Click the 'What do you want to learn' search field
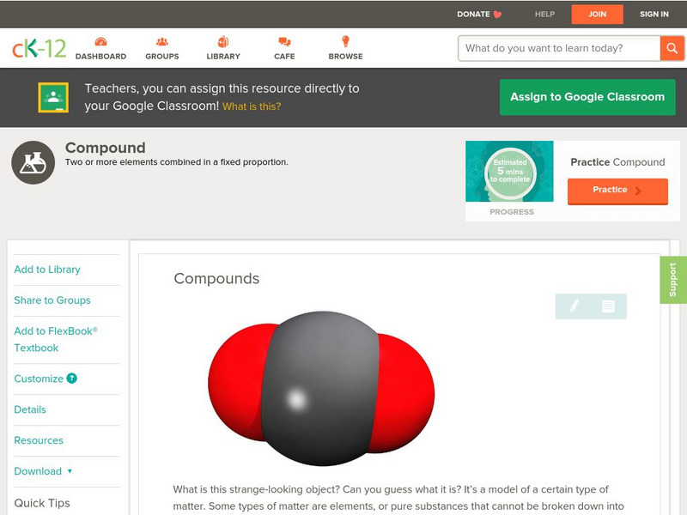This screenshot has height=515, width=687. point(559,48)
